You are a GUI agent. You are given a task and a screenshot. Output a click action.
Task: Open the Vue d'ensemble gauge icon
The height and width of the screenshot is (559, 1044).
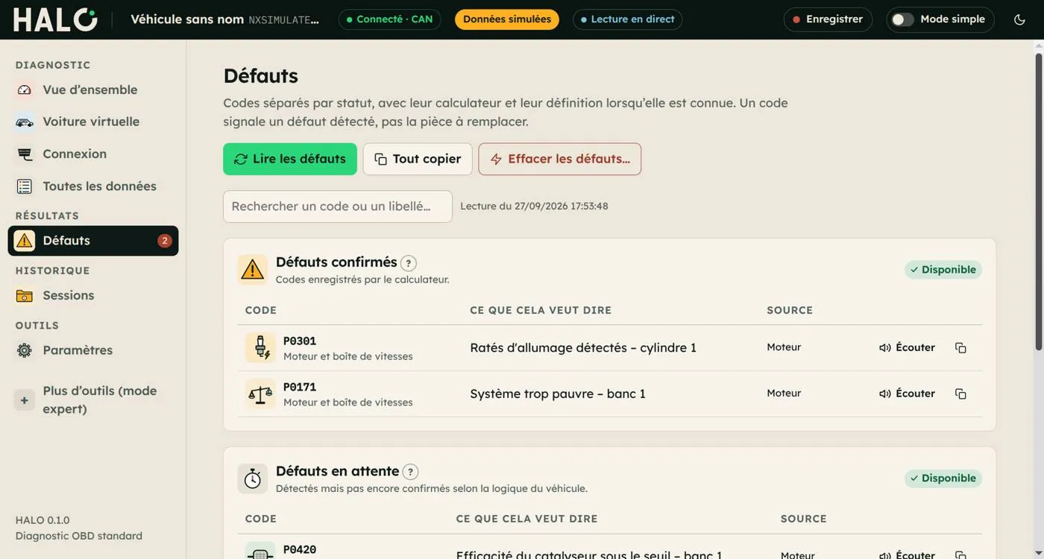[25, 89]
